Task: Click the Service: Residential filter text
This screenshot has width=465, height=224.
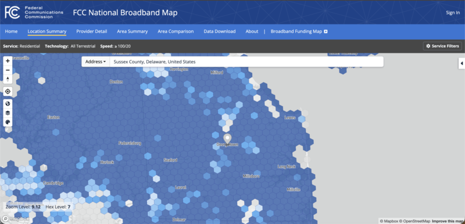Action: 22,46
